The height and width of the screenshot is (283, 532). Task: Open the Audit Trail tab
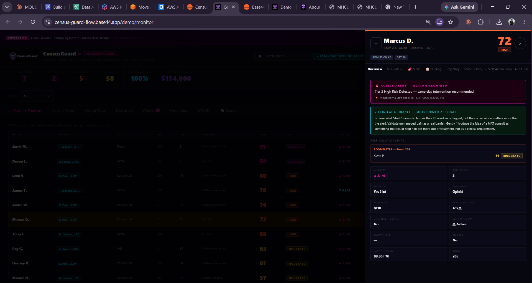coord(521,69)
